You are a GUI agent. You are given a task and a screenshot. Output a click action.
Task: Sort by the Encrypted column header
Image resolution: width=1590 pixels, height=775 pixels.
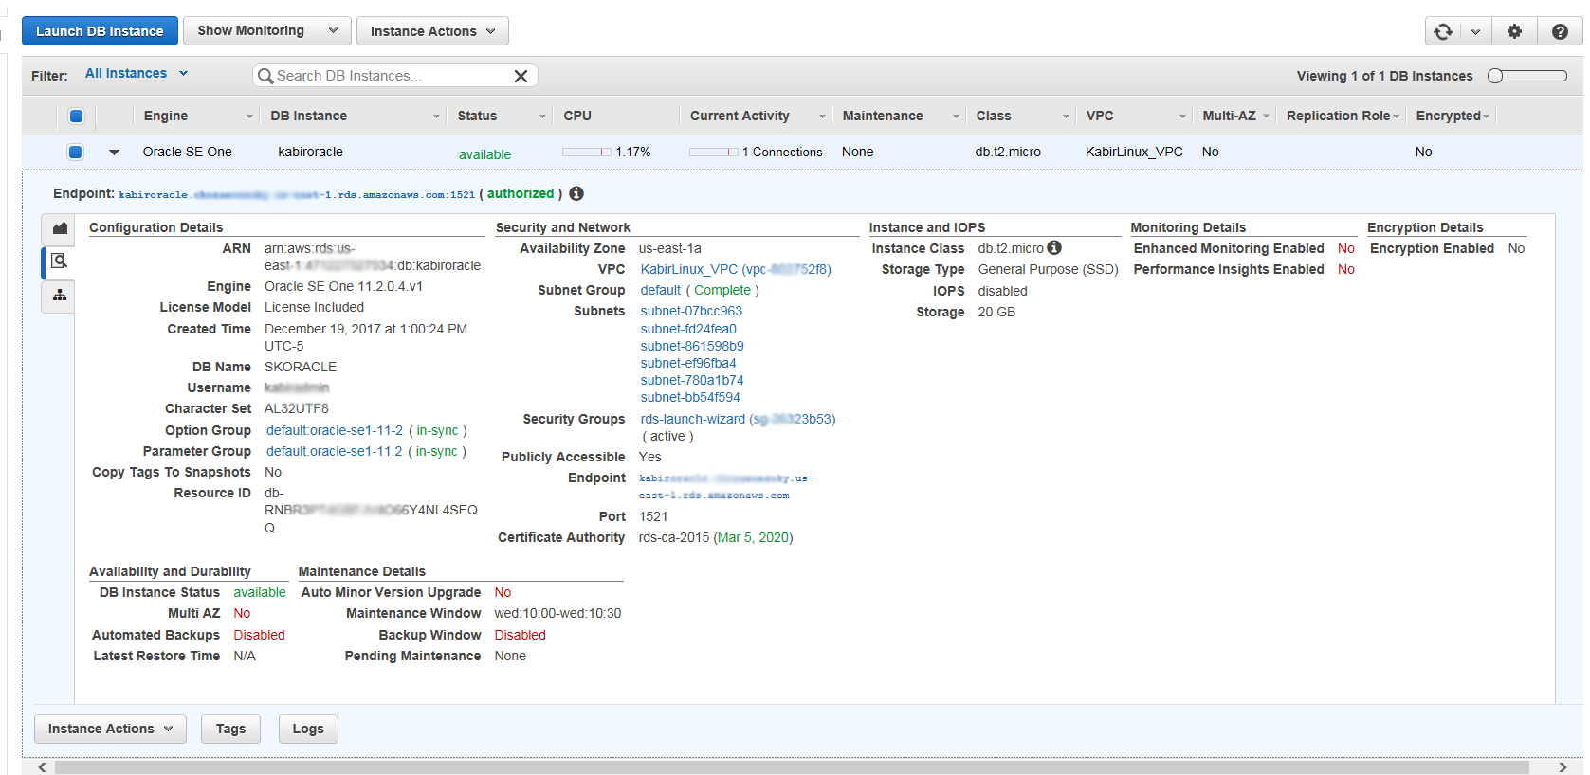pos(1452,116)
